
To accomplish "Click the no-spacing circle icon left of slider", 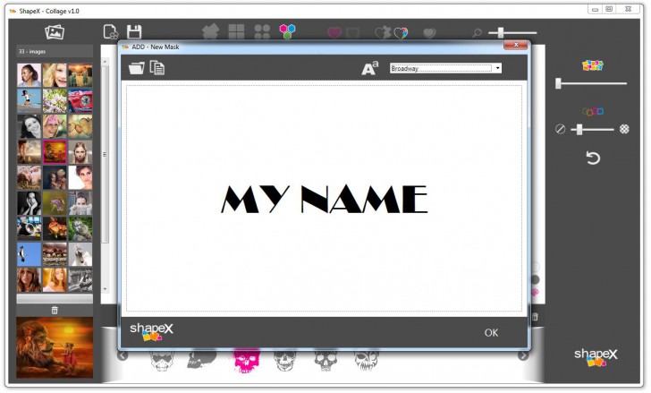I will click(x=560, y=129).
